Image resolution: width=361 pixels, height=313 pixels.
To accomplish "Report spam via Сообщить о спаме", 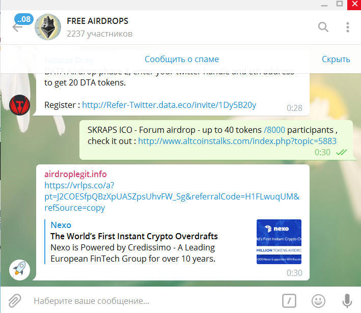I will pos(182,59).
